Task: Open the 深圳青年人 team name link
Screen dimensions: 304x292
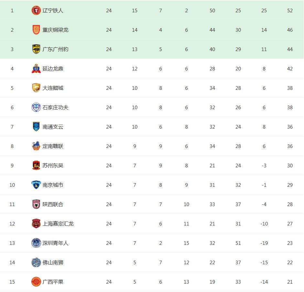Action: [56, 243]
